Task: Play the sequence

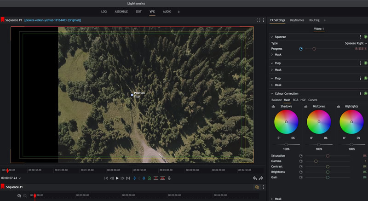Action: point(117,178)
